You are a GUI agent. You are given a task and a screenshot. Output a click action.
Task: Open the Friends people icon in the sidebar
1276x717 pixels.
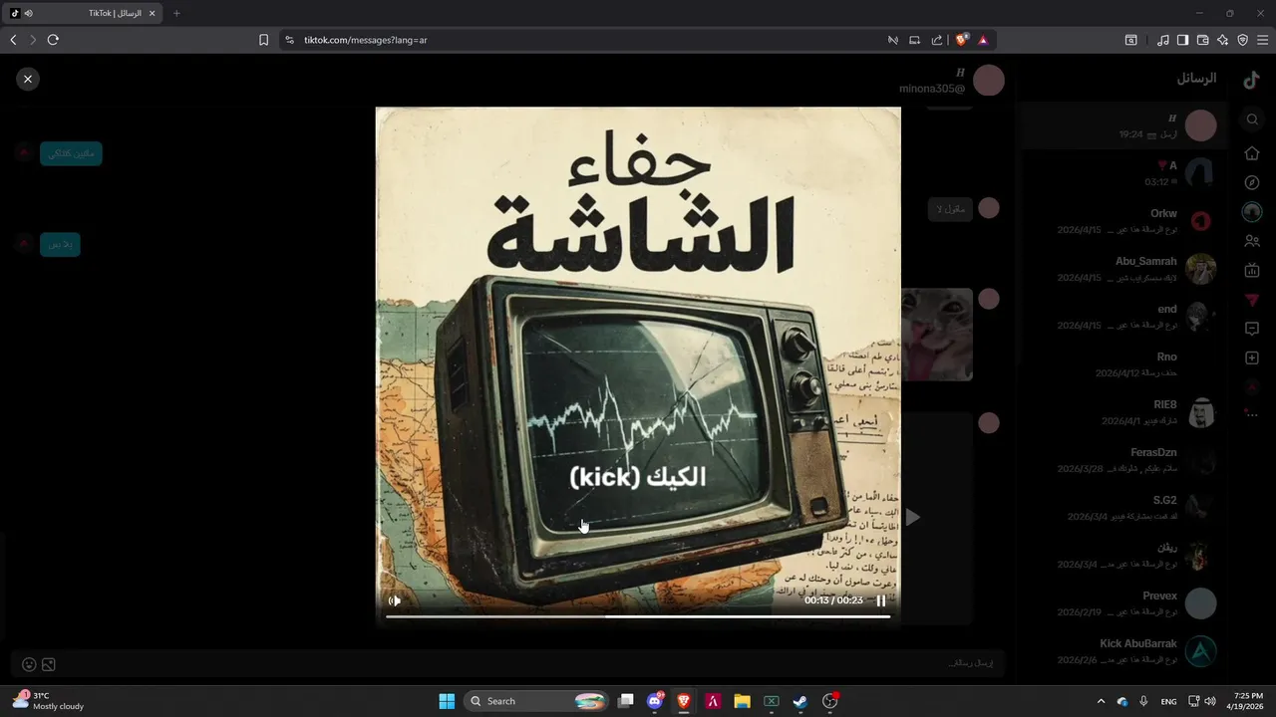(1252, 241)
